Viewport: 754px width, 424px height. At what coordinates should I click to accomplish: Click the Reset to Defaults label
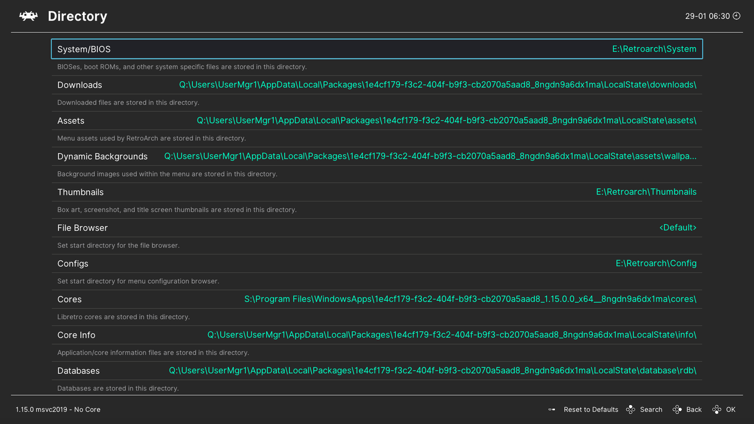point(591,409)
